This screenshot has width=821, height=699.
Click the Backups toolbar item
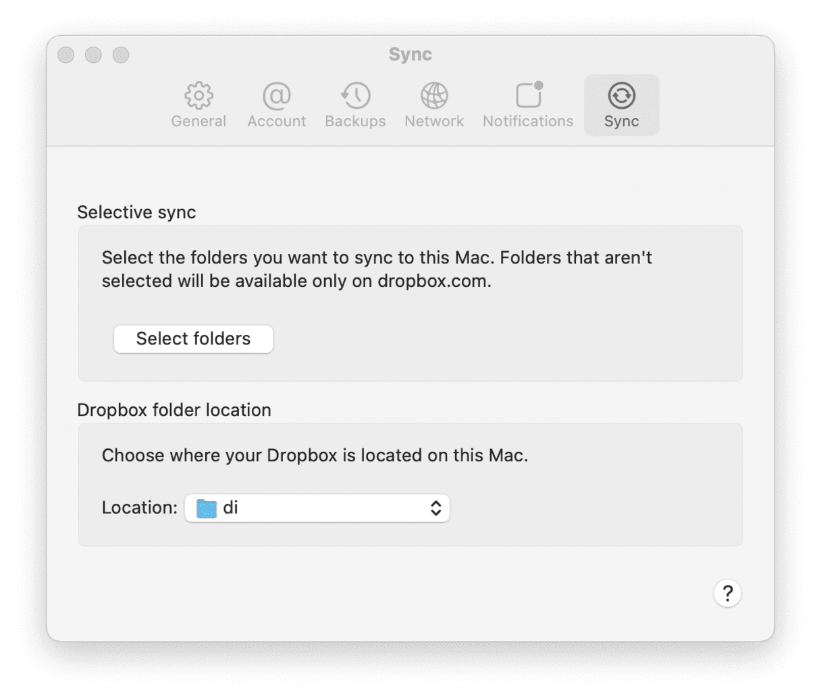pyautogui.click(x=355, y=105)
